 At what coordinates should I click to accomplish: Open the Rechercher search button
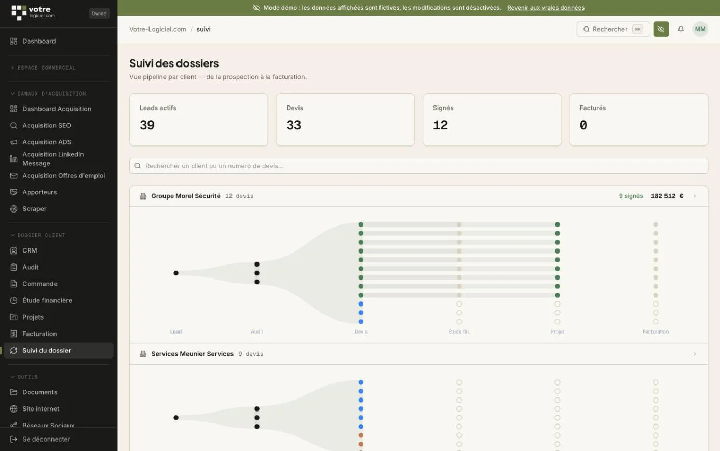click(x=613, y=29)
